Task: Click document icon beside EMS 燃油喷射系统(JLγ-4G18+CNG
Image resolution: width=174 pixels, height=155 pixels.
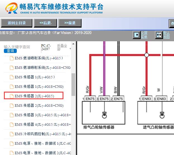Action: click(x=12, y=68)
